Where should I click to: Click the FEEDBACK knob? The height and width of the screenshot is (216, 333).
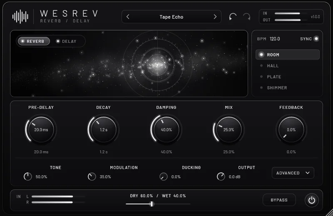tap(291, 130)
